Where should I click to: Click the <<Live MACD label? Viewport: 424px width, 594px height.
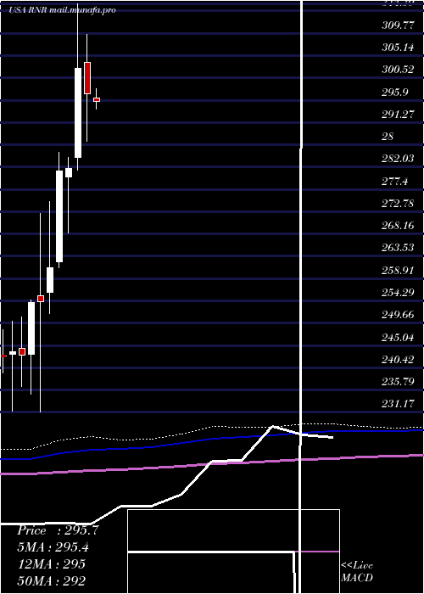357,571
